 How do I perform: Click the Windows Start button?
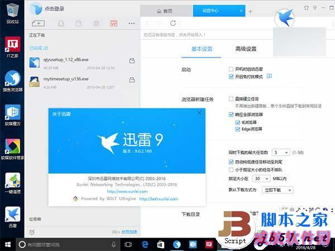[8, 245]
